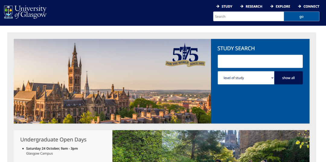Click the campus tower hero image
The height and width of the screenshot is (162, 326).
click(112, 81)
